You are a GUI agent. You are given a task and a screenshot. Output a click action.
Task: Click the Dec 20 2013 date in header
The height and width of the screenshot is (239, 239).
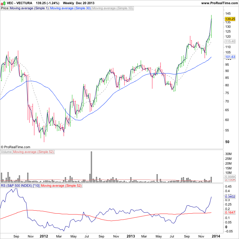pyautogui.click(x=85, y=3)
